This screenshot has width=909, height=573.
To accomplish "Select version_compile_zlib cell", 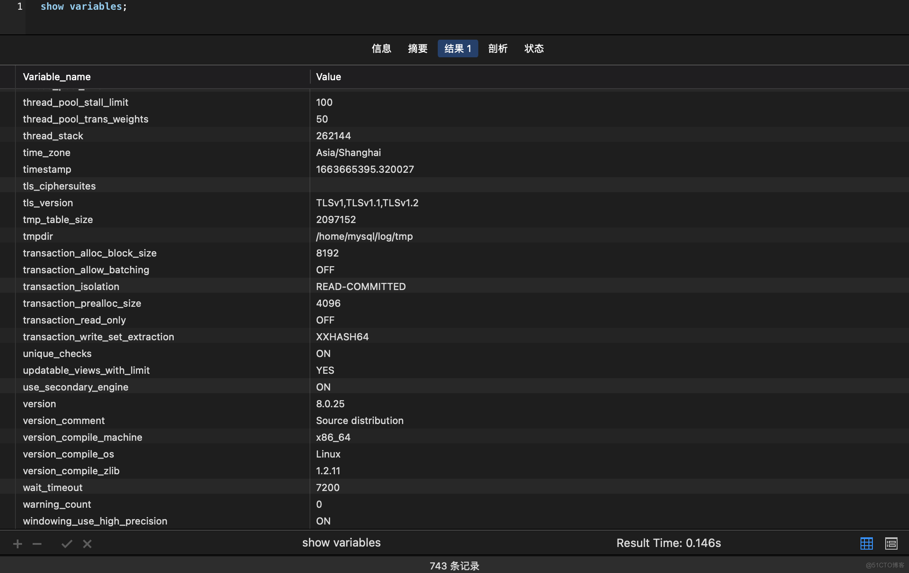I will pos(71,471).
